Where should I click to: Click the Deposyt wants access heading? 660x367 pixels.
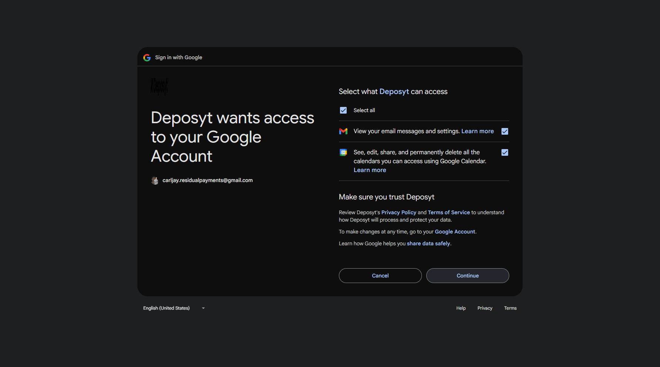click(233, 137)
